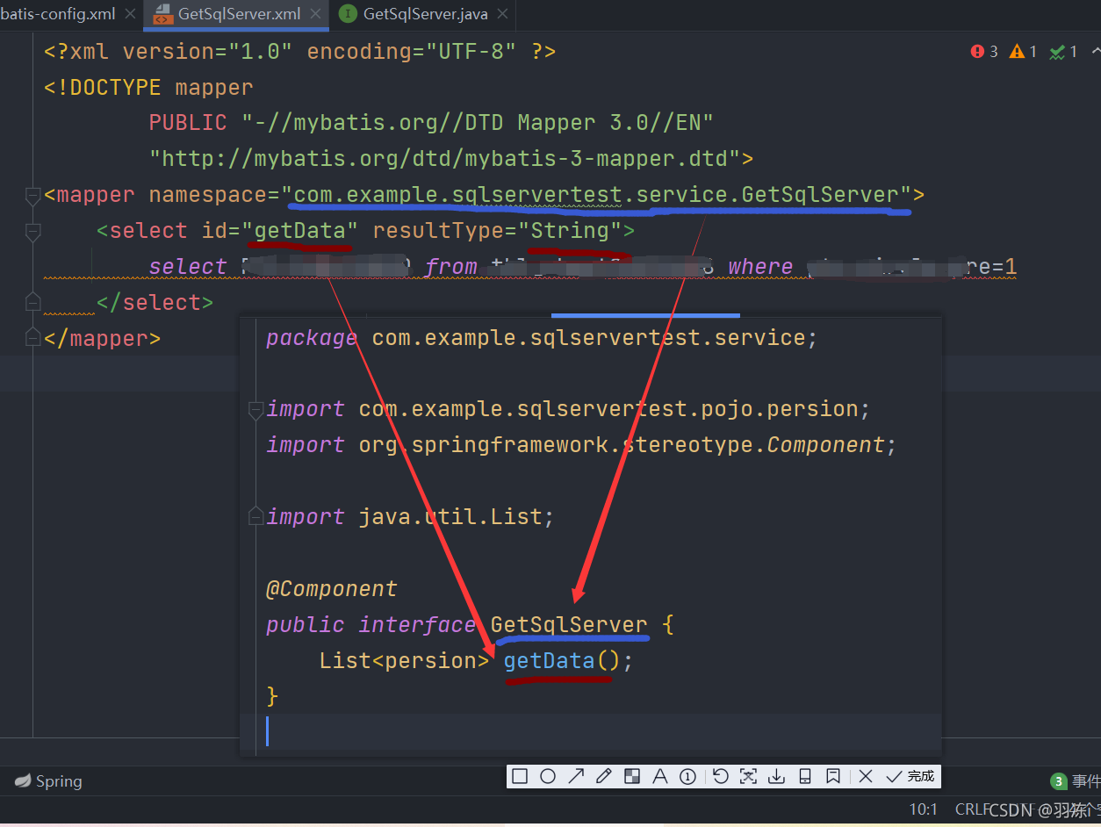Screen dimensions: 1101x827
Task: Click the DOCTYPE mapper declaration
Action: [148, 87]
